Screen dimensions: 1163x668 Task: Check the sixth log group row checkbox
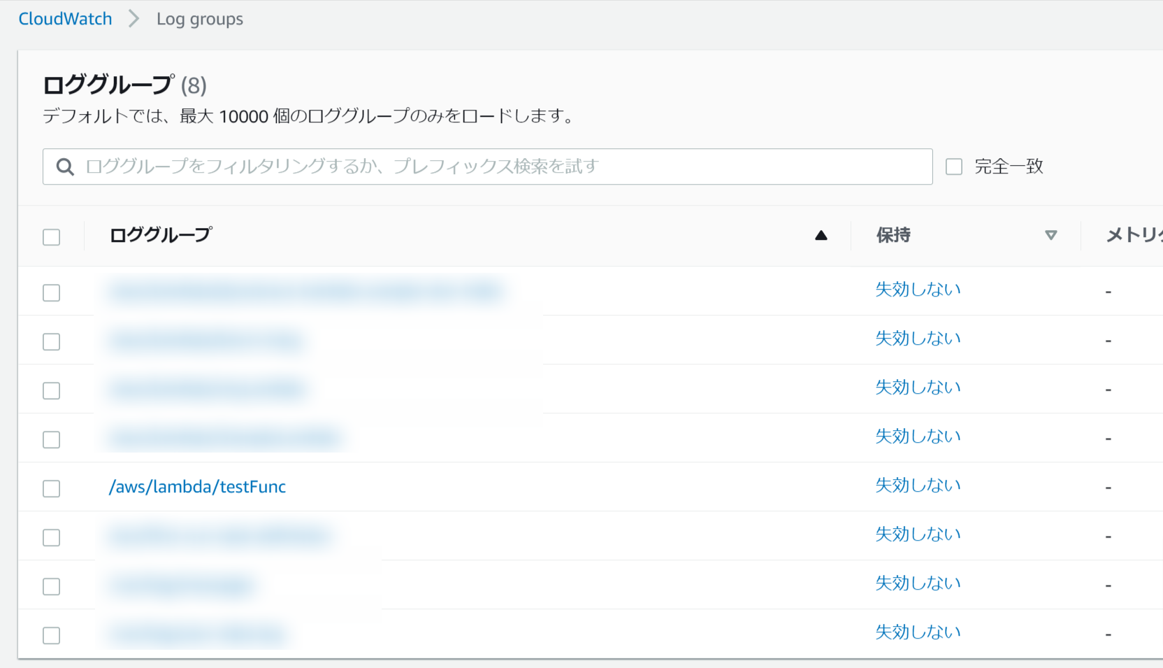tap(52, 537)
